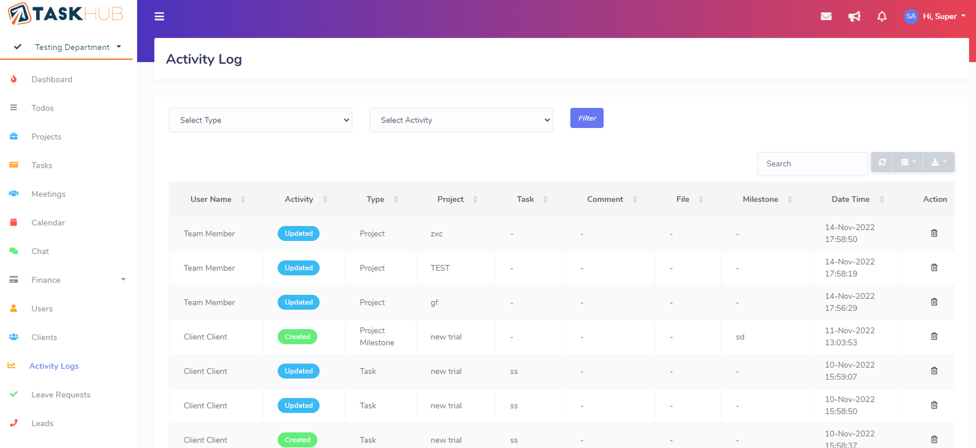Click into the Search input field
Screen dimensions: 976x448
(812, 164)
